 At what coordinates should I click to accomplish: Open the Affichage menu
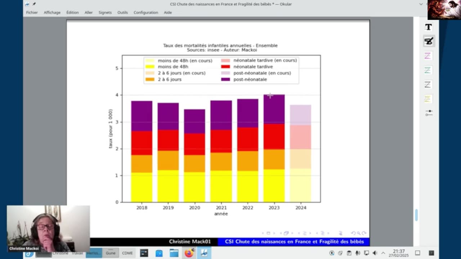52,12
